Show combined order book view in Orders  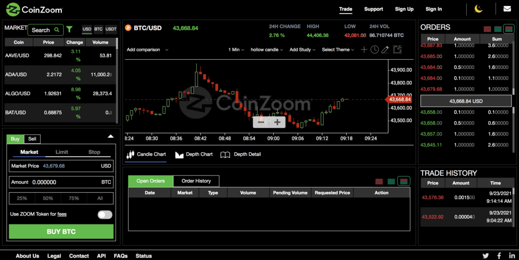[509, 29]
